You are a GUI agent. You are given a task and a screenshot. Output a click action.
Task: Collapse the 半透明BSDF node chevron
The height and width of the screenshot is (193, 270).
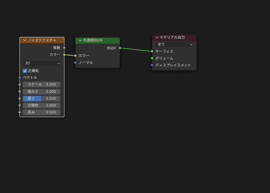point(80,40)
